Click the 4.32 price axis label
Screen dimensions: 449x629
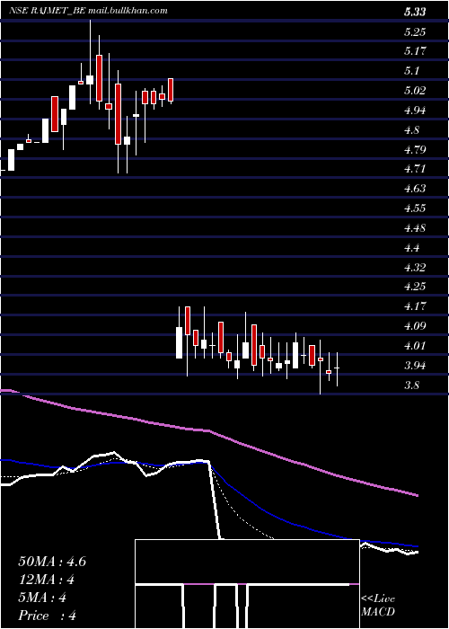point(415,267)
